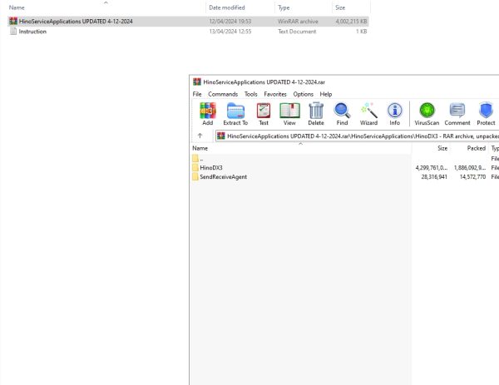499x385 pixels.
Task: Click the 1,886,092,9... packed value
Action: (x=470, y=168)
